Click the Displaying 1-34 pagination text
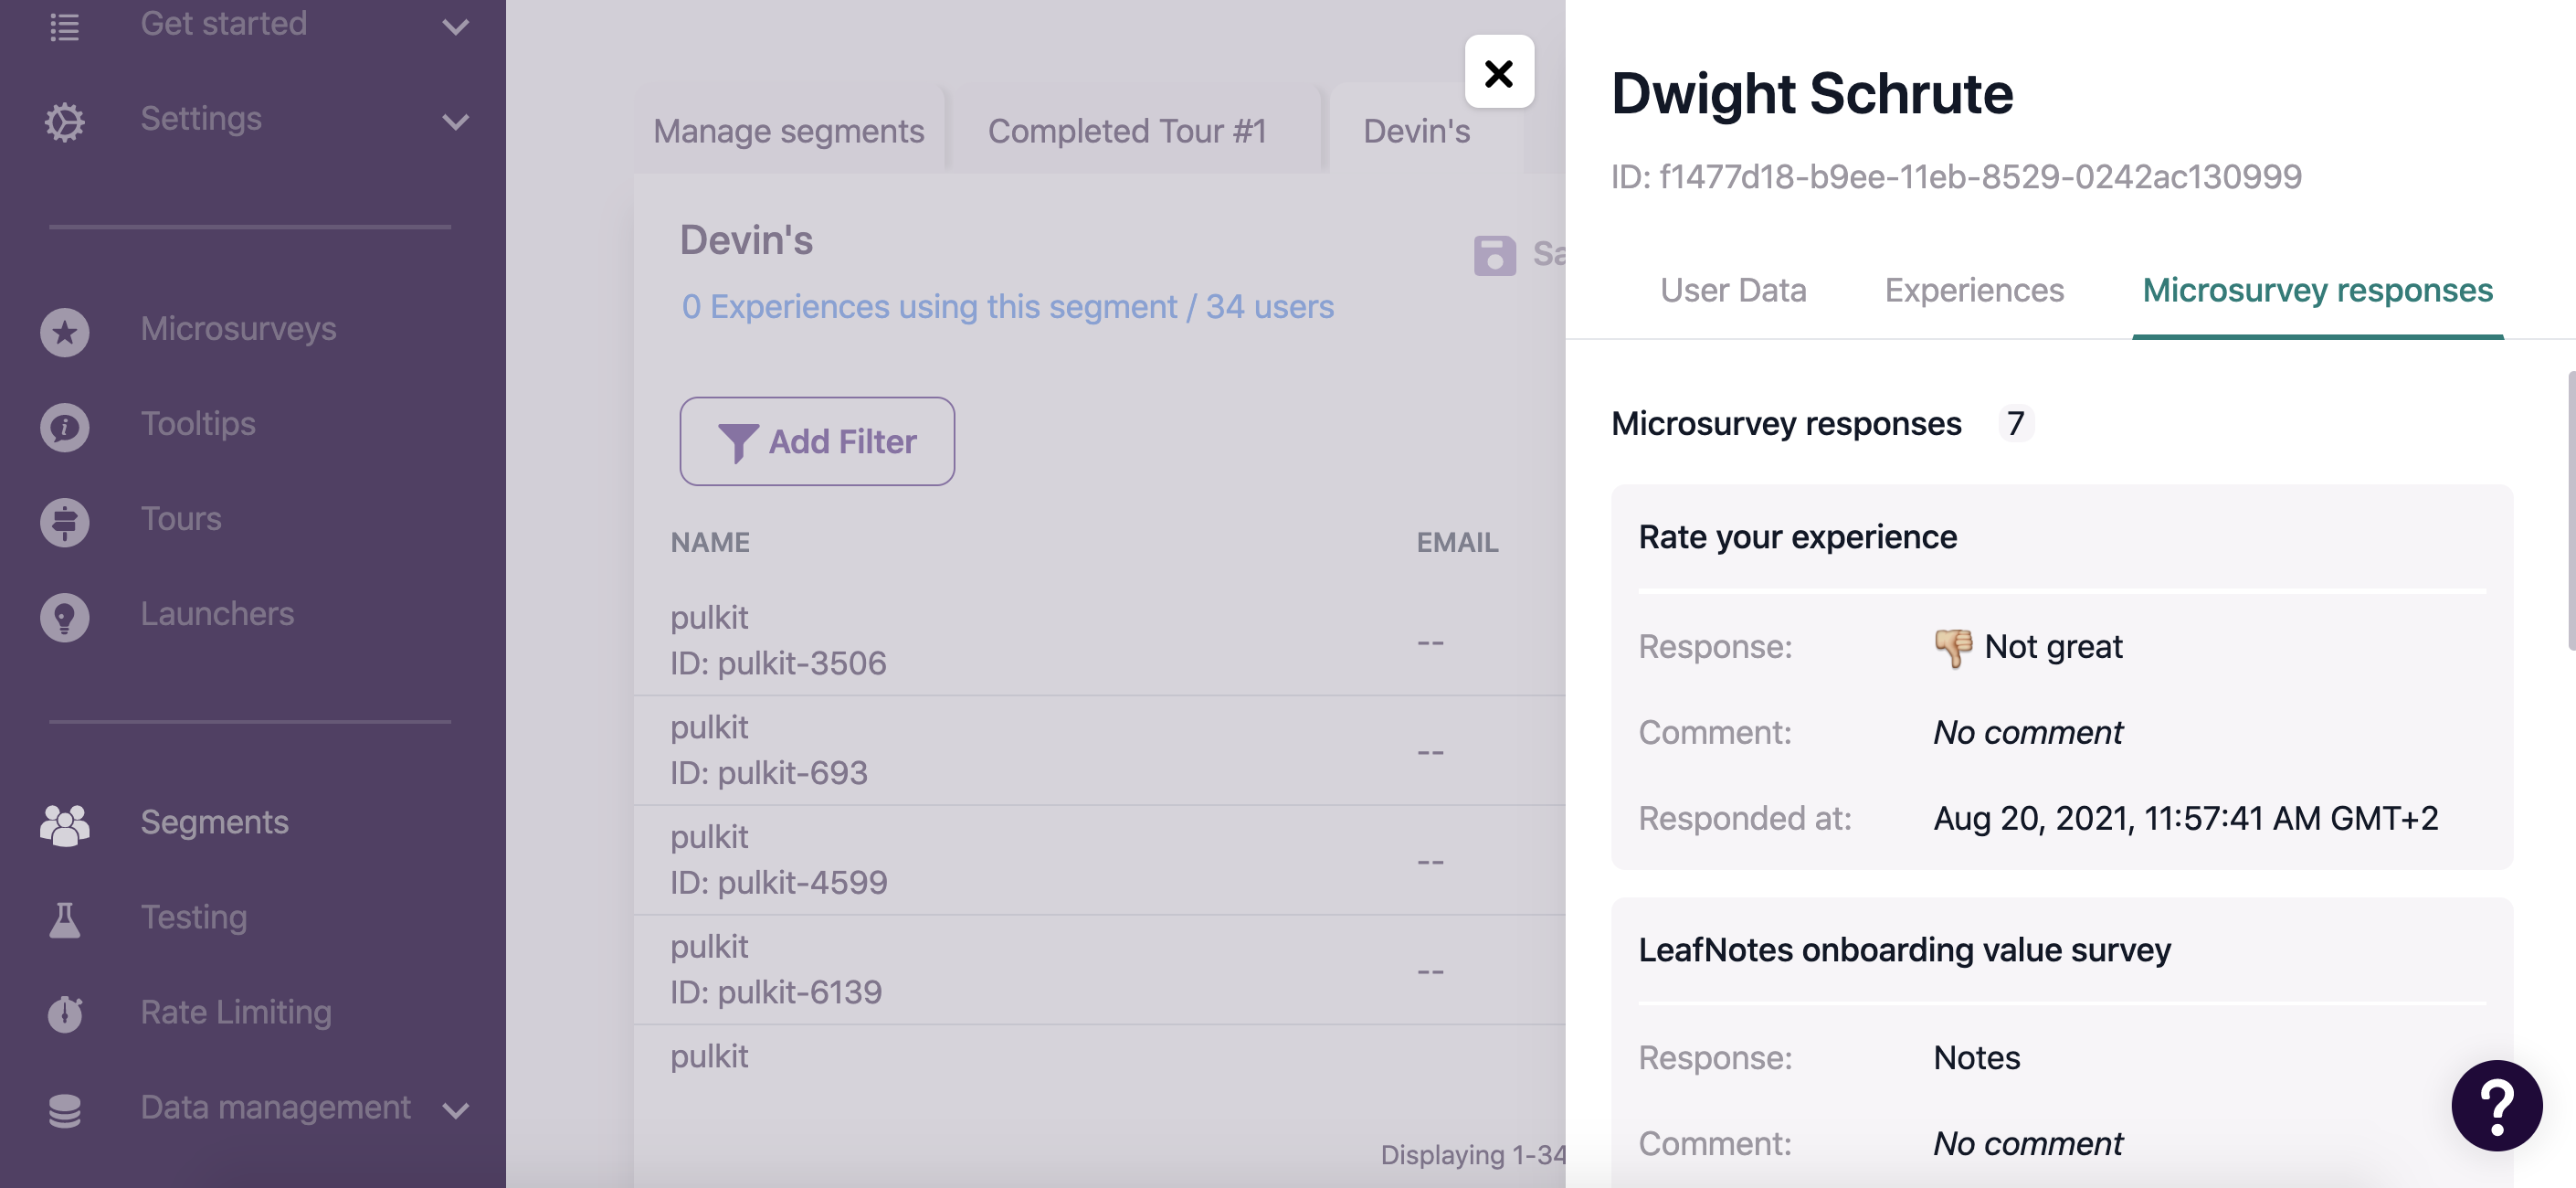The width and height of the screenshot is (2576, 1188). coord(1472,1155)
